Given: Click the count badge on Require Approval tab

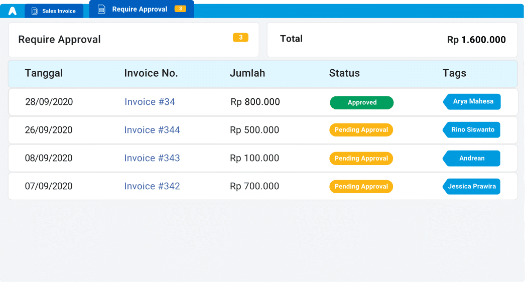Looking at the screenshot, I should click(180, 9).
